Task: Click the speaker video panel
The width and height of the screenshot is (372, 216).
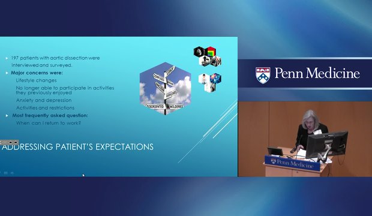Action: [305, 139]
